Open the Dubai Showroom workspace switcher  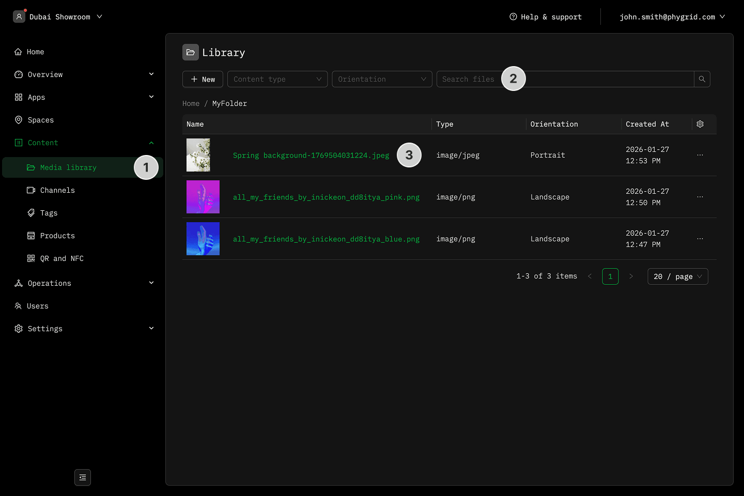[x=58, y=17]
